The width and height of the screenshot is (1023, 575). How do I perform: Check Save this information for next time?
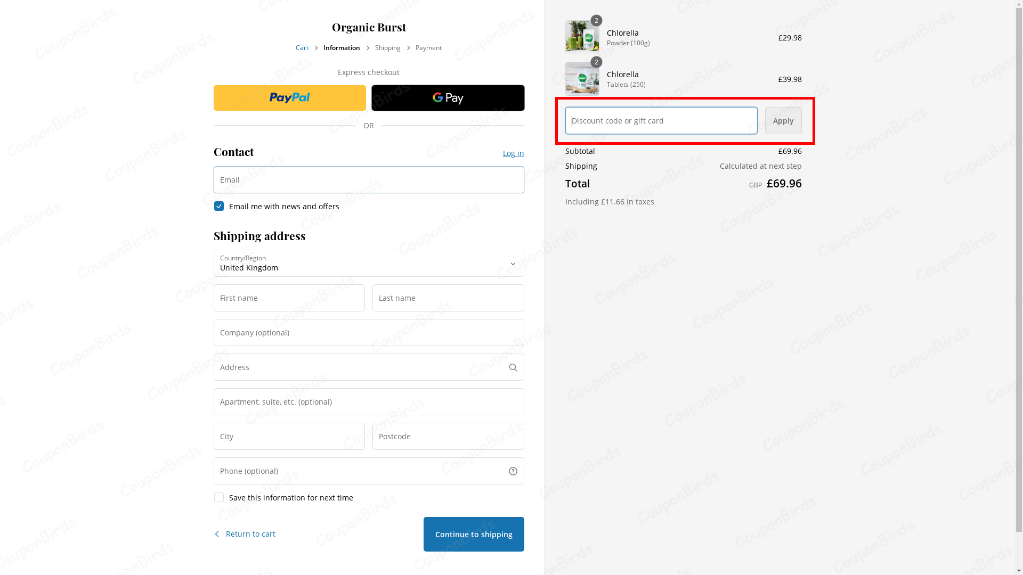point(219,497)
